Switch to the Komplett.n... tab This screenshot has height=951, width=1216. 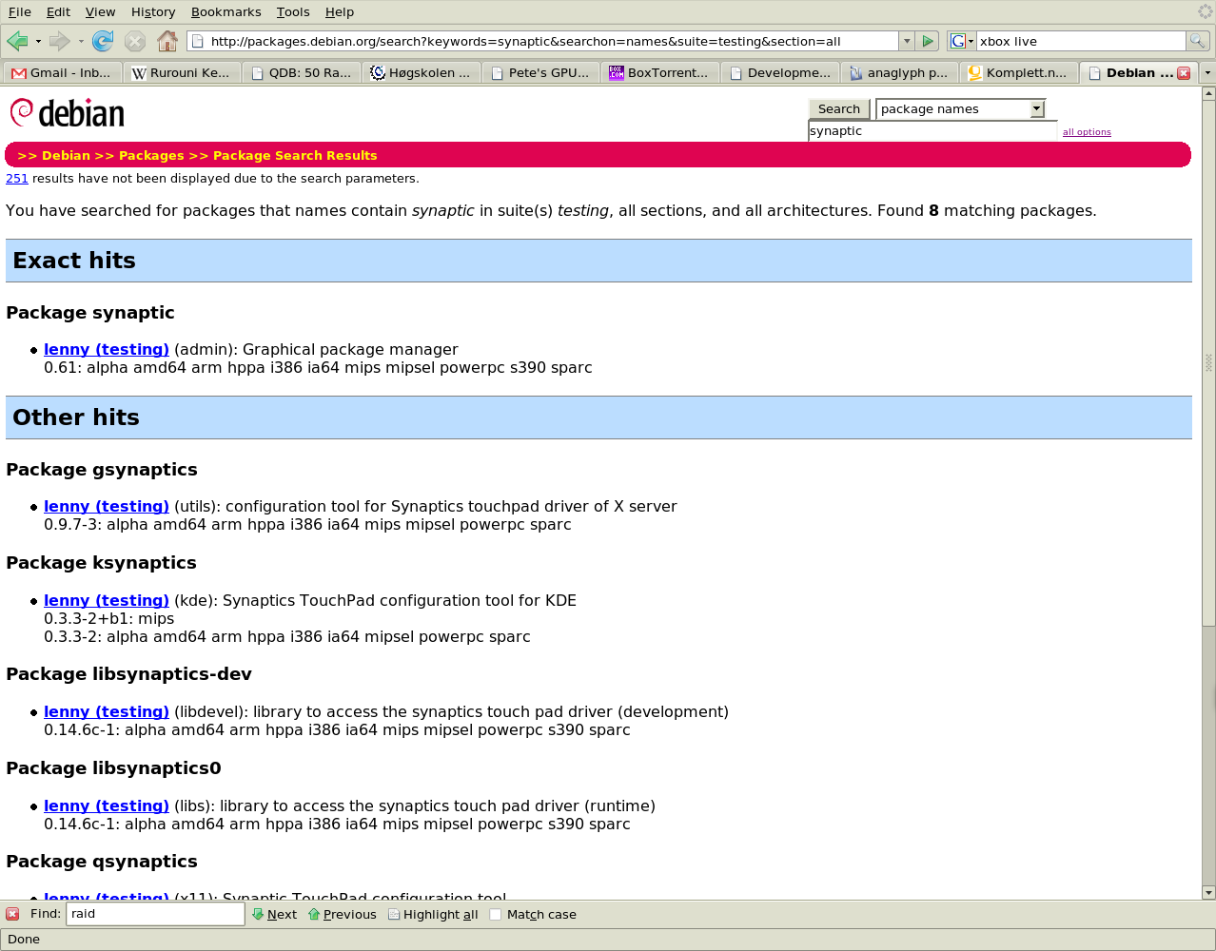[1020, 73]
